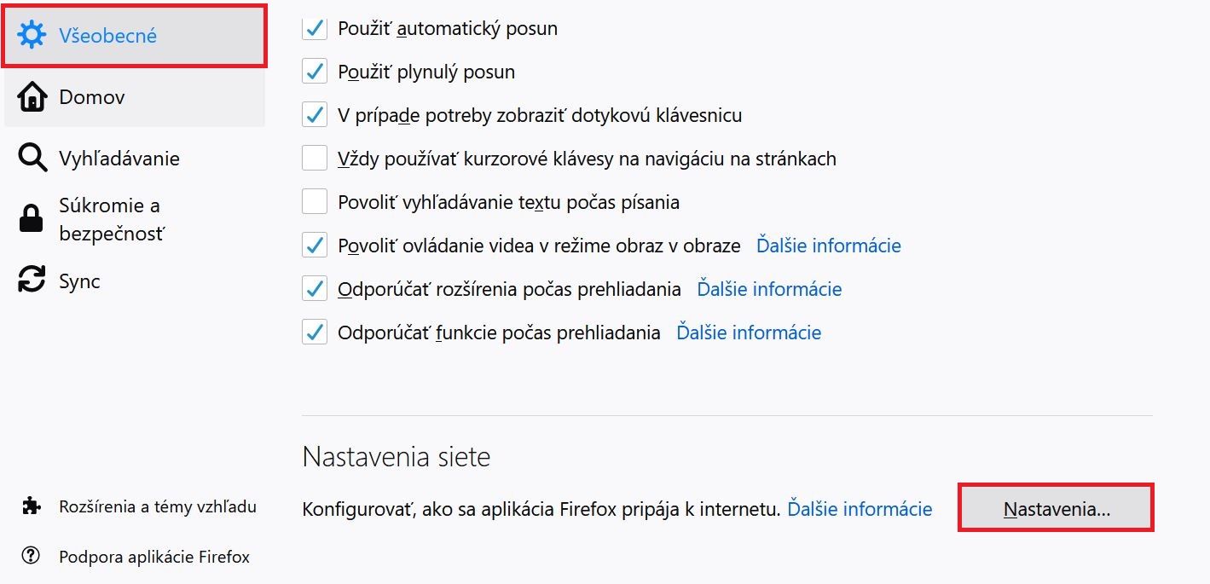Disable Použiť automatický posun checkbox
The image size is (1210, 584).
click(x=315, y=28)
